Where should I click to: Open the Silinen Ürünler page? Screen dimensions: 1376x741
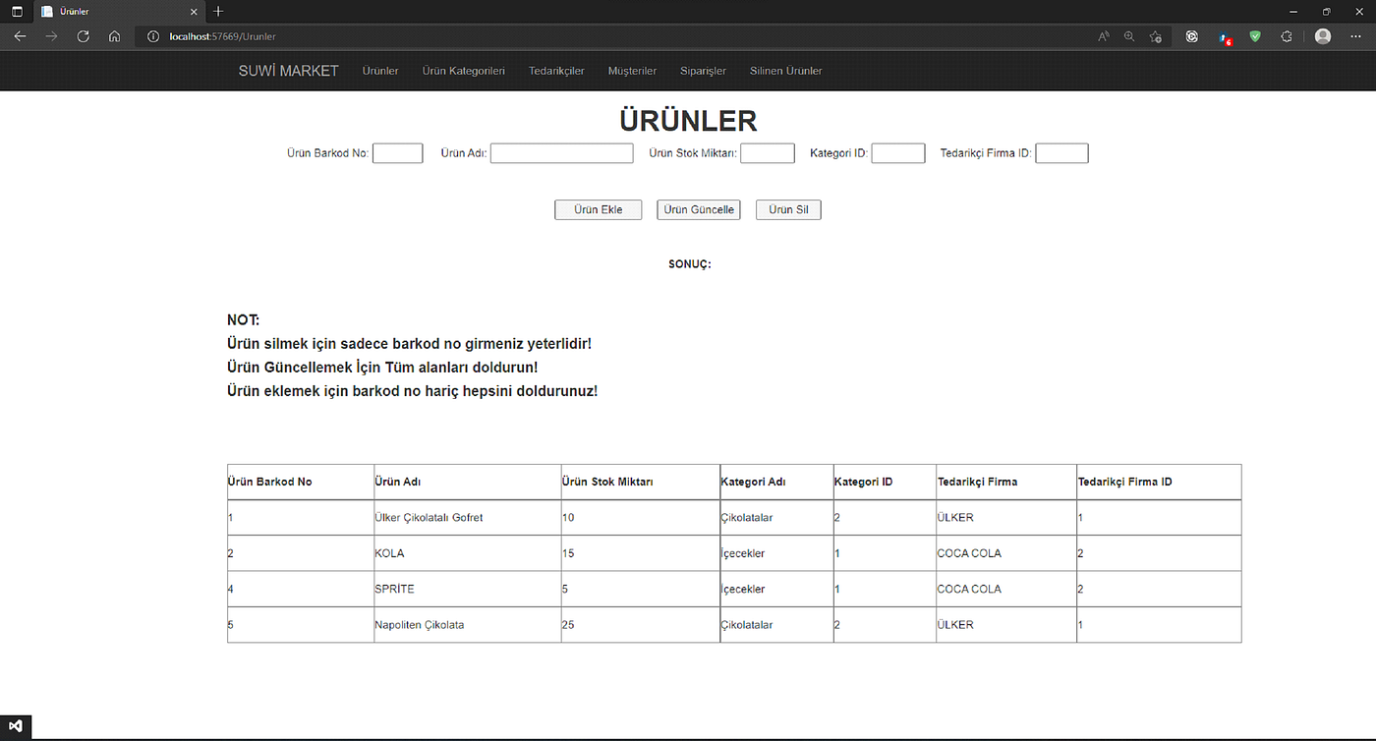tap(786, 71)
